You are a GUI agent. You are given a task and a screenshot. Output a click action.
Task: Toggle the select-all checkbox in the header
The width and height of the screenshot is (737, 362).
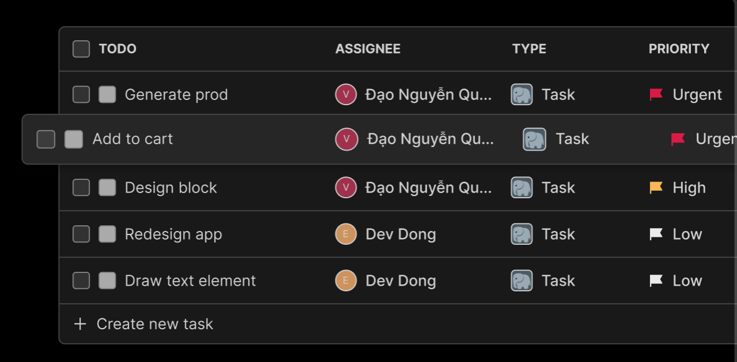pos(81,49)
